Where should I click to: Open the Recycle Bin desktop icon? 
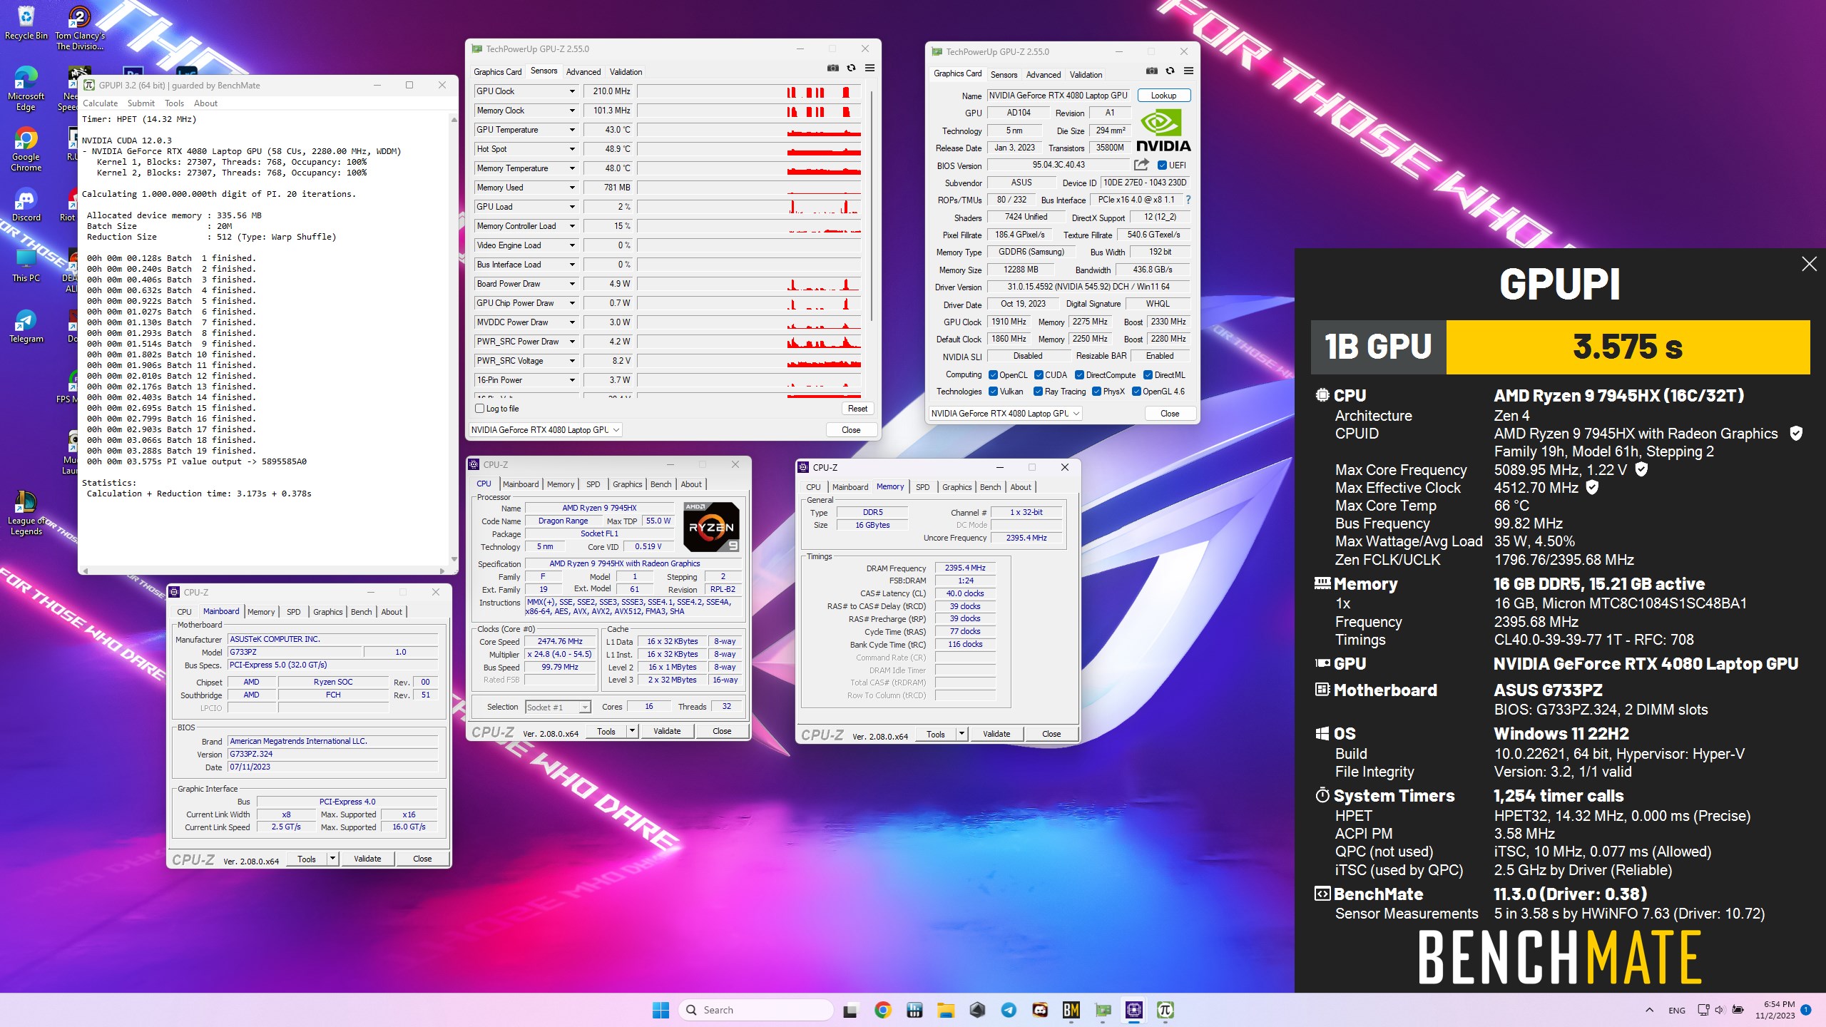pyautogui.click(x=26, y=23)
